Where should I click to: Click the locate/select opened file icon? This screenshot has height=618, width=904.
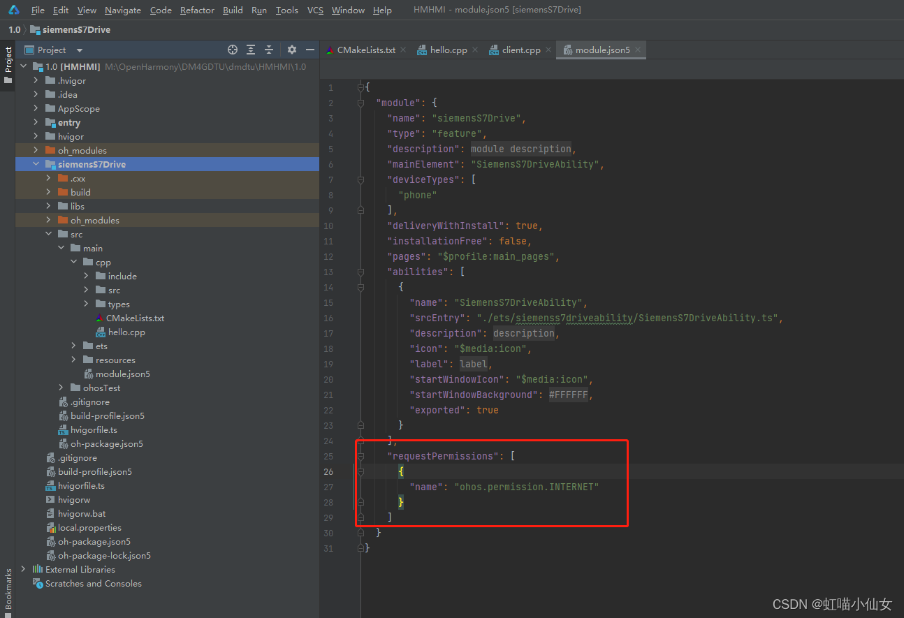(x=233, y=50)
